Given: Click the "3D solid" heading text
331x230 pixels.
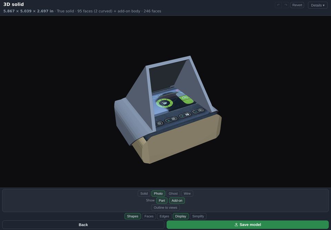Looking at the screenshot, I should tap(13, 4).
